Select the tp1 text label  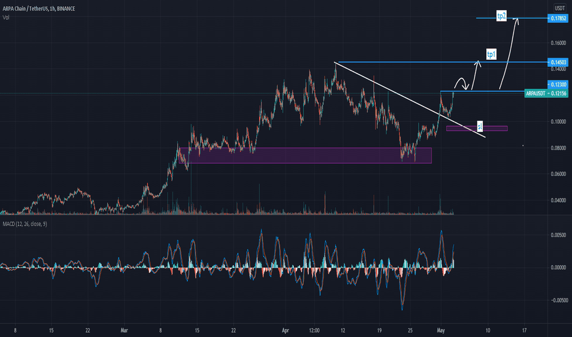click(492, 55)
